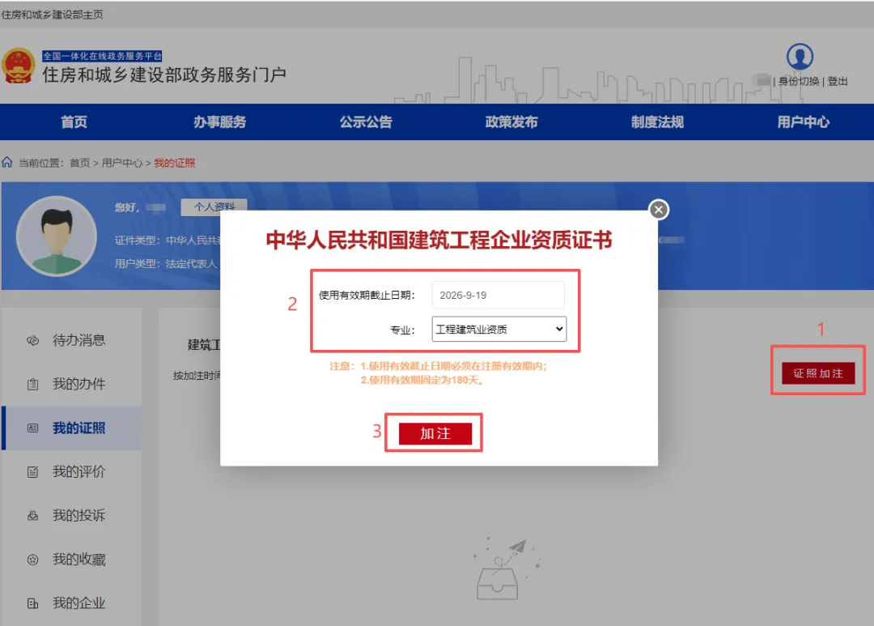The width and height of the screenshot is (874, 626).
Task: Click the home icon in breadcrumb
Action: pyautogui.click(x=7, y=162)
